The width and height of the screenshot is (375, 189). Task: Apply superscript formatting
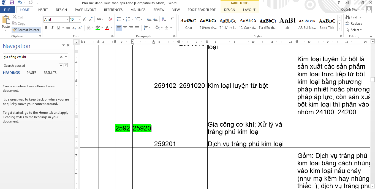[x=80, y=28]
